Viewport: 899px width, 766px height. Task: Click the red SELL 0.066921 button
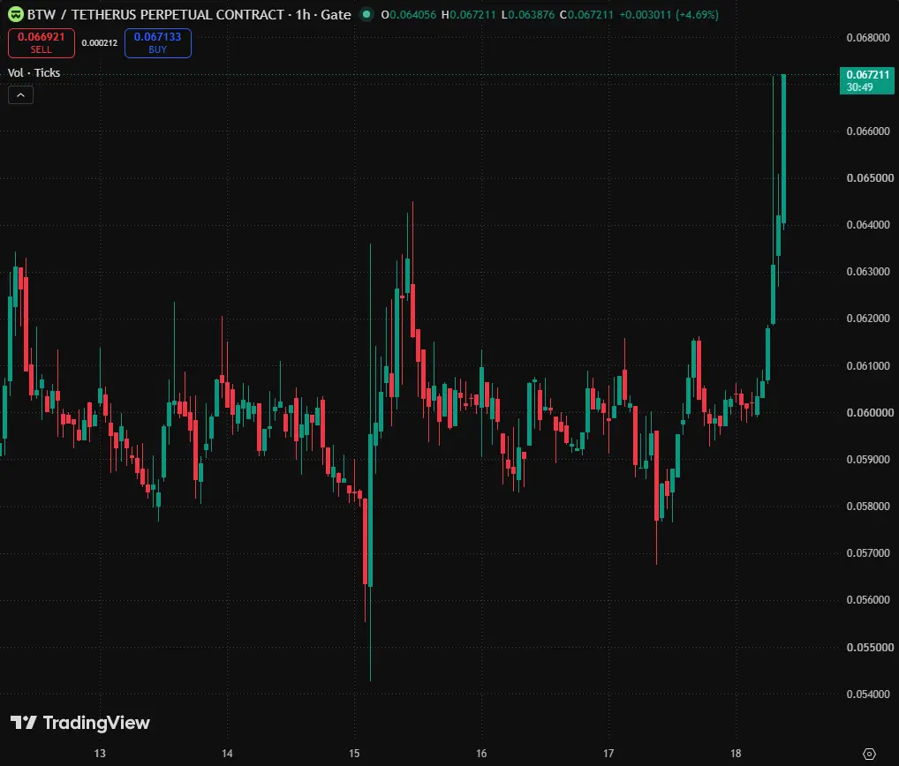42,43
